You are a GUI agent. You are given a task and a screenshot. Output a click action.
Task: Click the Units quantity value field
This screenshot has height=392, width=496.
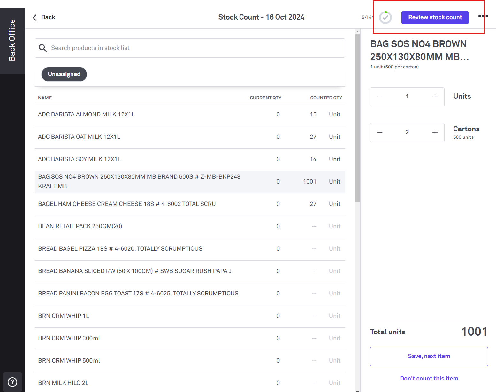[x=407, y=97]
